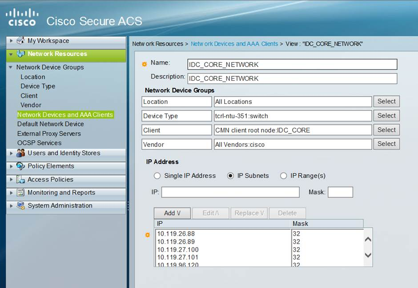Click the tcrl-ntu-351:switch value field
418x288 pixels.
(x=293, y=116)
